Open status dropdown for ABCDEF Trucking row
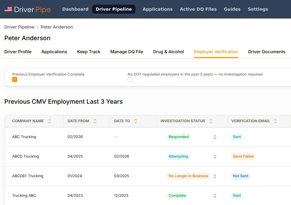This screenshot has height=205, width=291. (x=215, y=176)
